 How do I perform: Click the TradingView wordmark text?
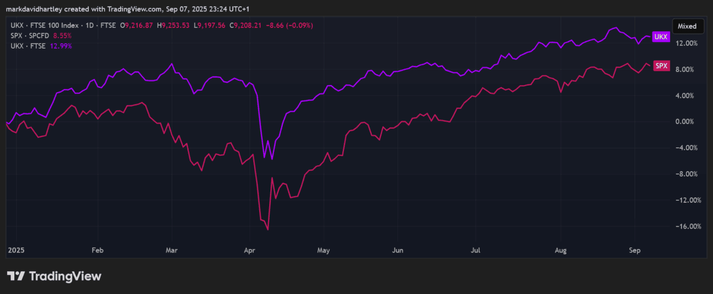tap(65, 276)
